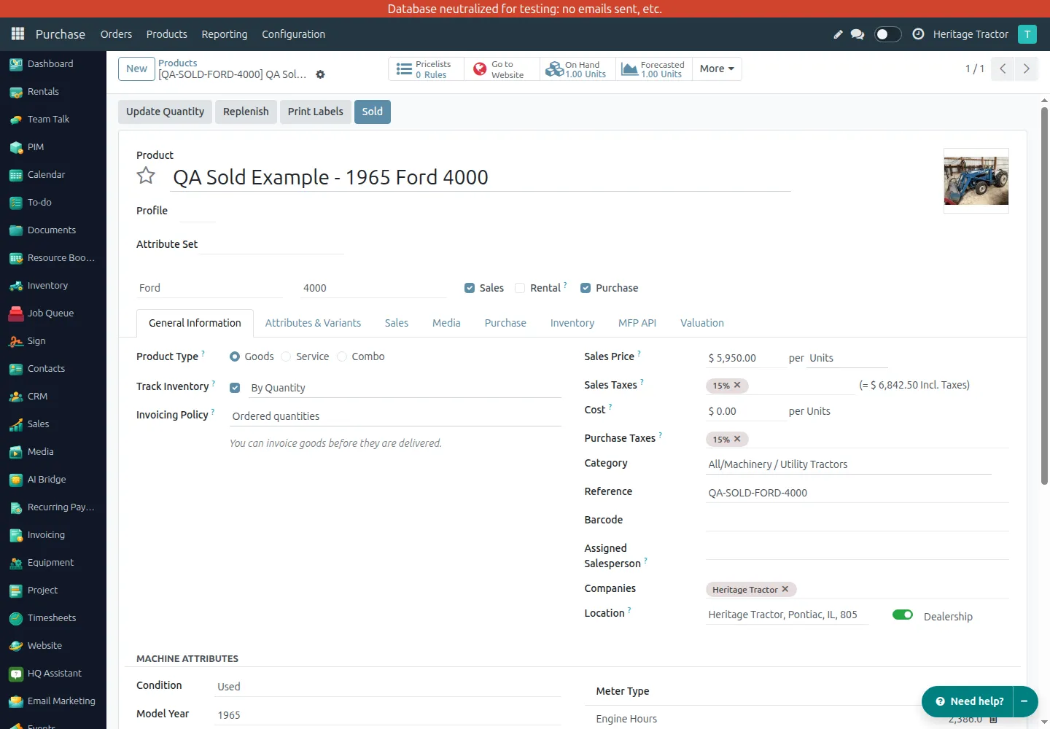Go to previous record arrow
The width and height of the screenshot is (1050, 729).
(1003, 69)
